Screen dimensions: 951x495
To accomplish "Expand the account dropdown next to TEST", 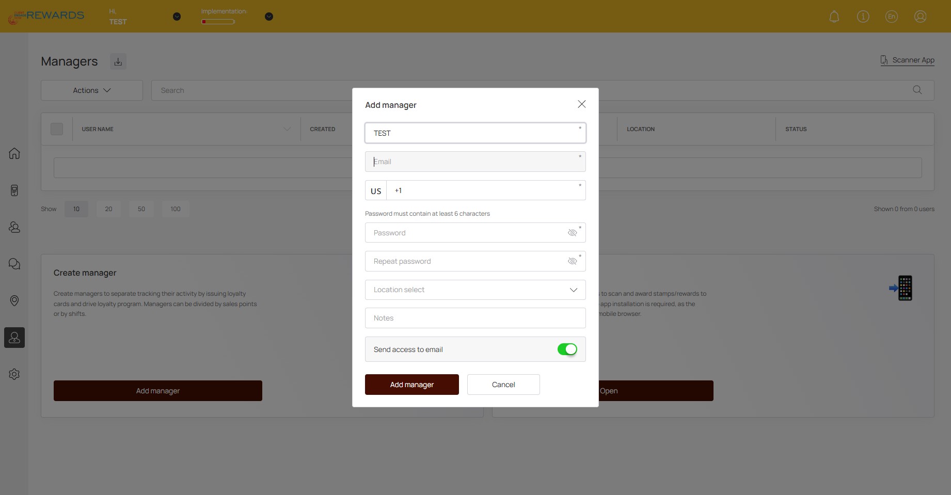I will 177,17.
